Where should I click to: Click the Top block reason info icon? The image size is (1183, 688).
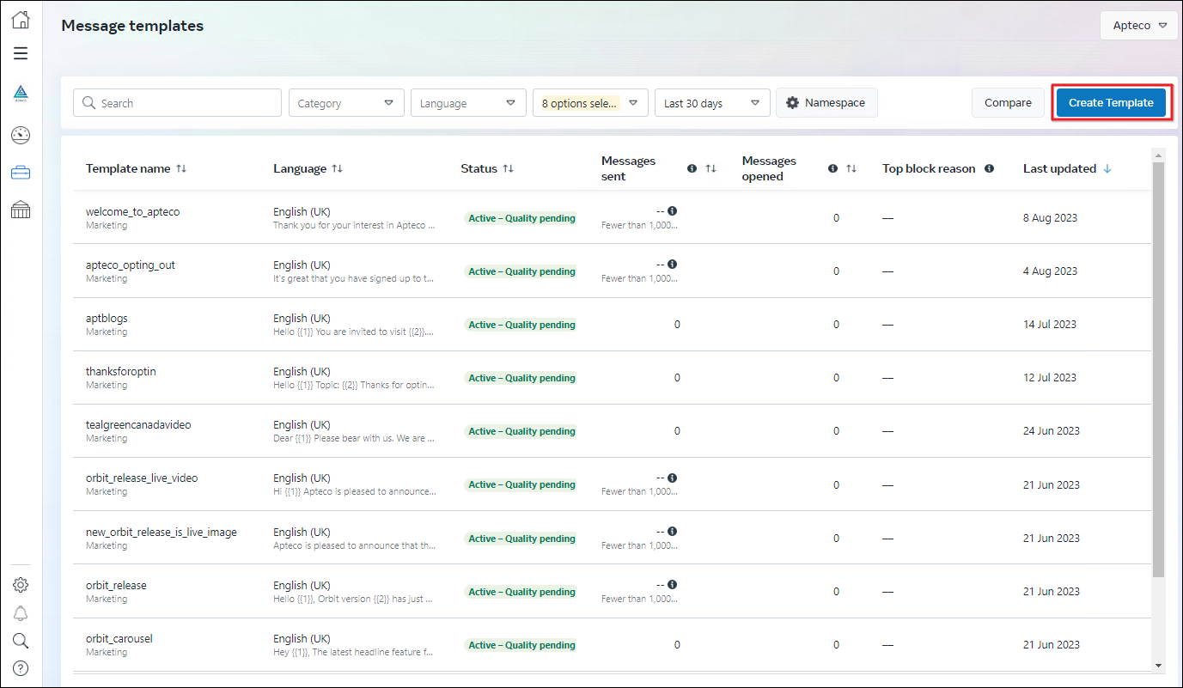[989, 169]
